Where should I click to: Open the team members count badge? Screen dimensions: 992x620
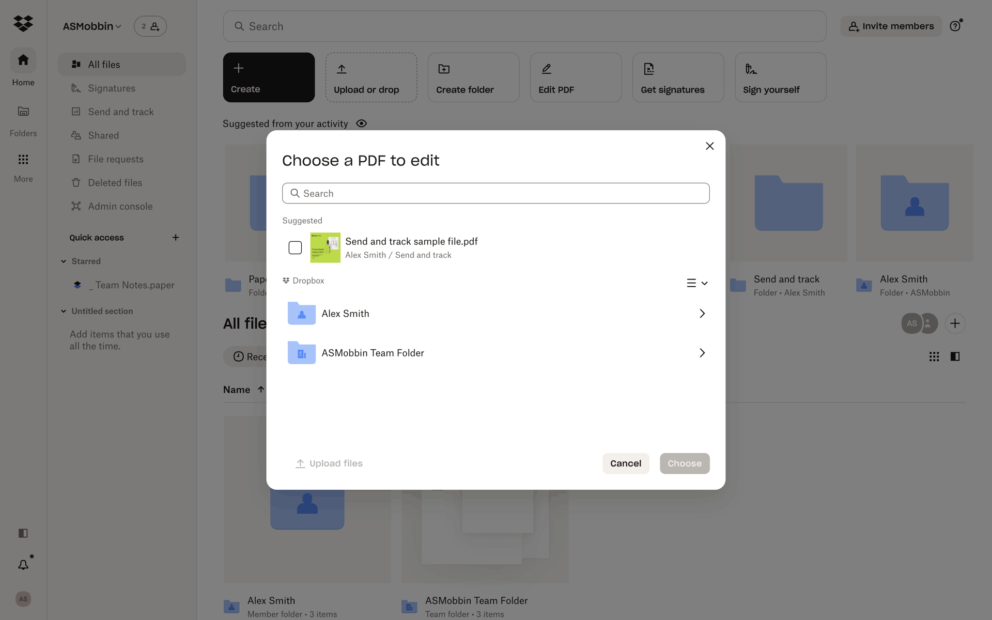[150, 26]
